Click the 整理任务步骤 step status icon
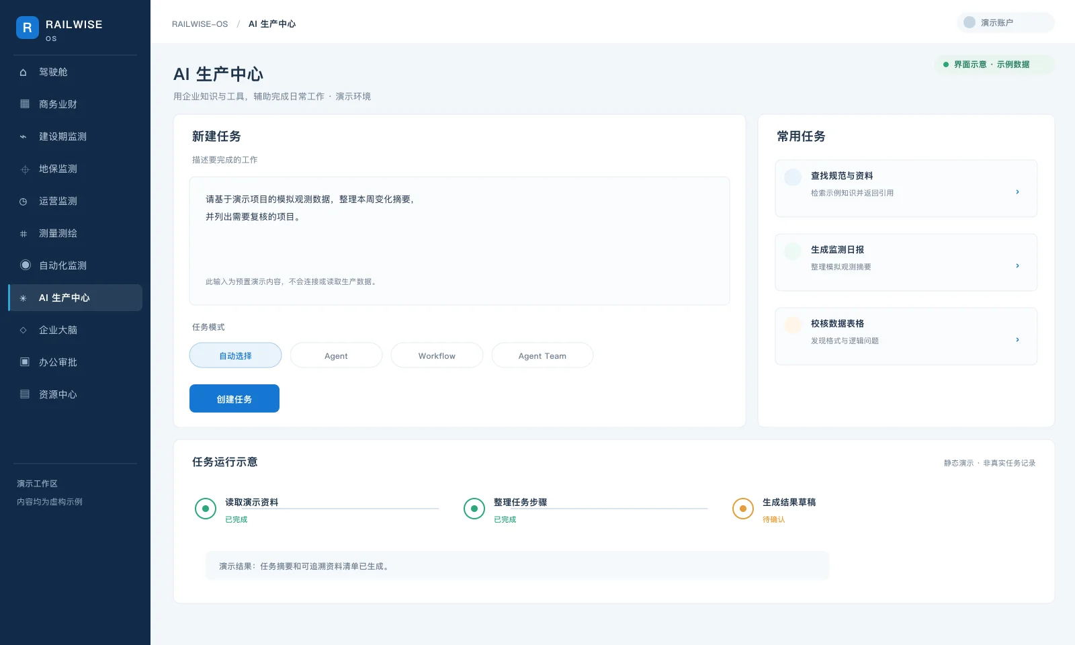The image size is (1075, 645). (x=474, y=509)
